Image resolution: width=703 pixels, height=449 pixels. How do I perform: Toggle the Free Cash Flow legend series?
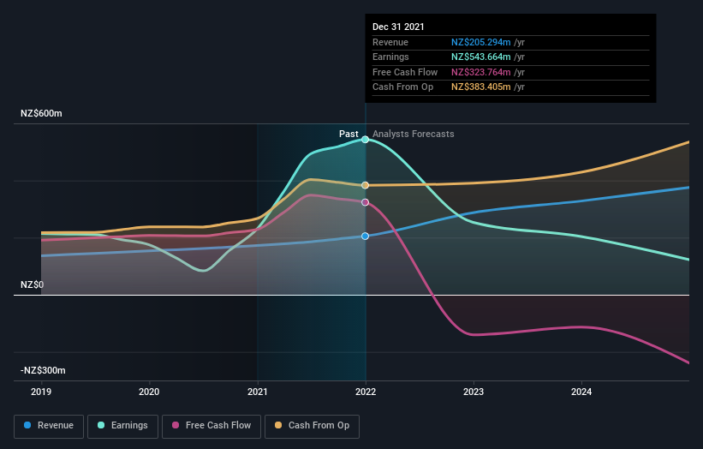tap(211, 426)
